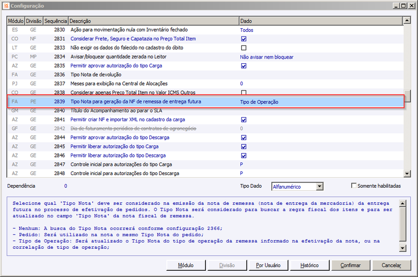Select row 2847 Controle inicial autorizações tipo Carga
Viewport: 418px width, 277px height.
click(205, 165)
